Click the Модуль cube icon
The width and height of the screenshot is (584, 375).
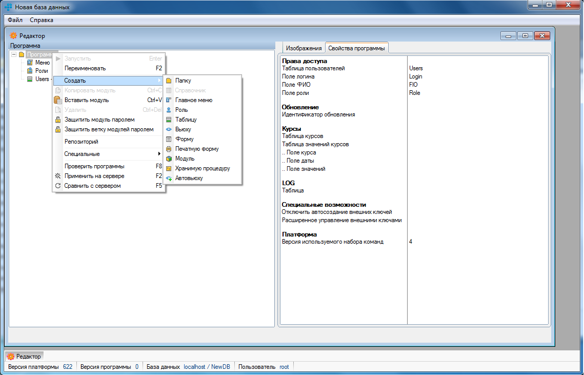[x=169, y=159]
